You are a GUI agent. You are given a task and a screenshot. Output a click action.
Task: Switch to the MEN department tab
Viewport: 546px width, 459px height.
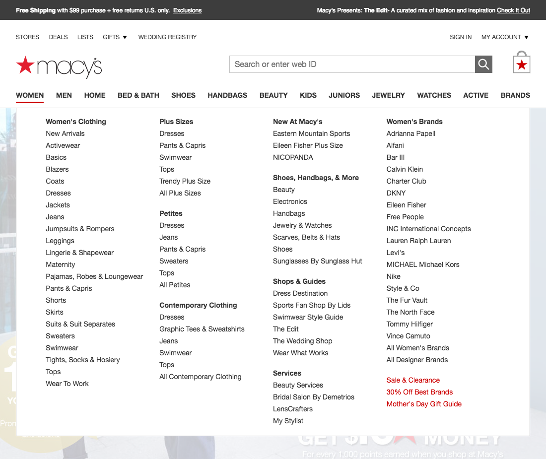[x=64, y=95]
